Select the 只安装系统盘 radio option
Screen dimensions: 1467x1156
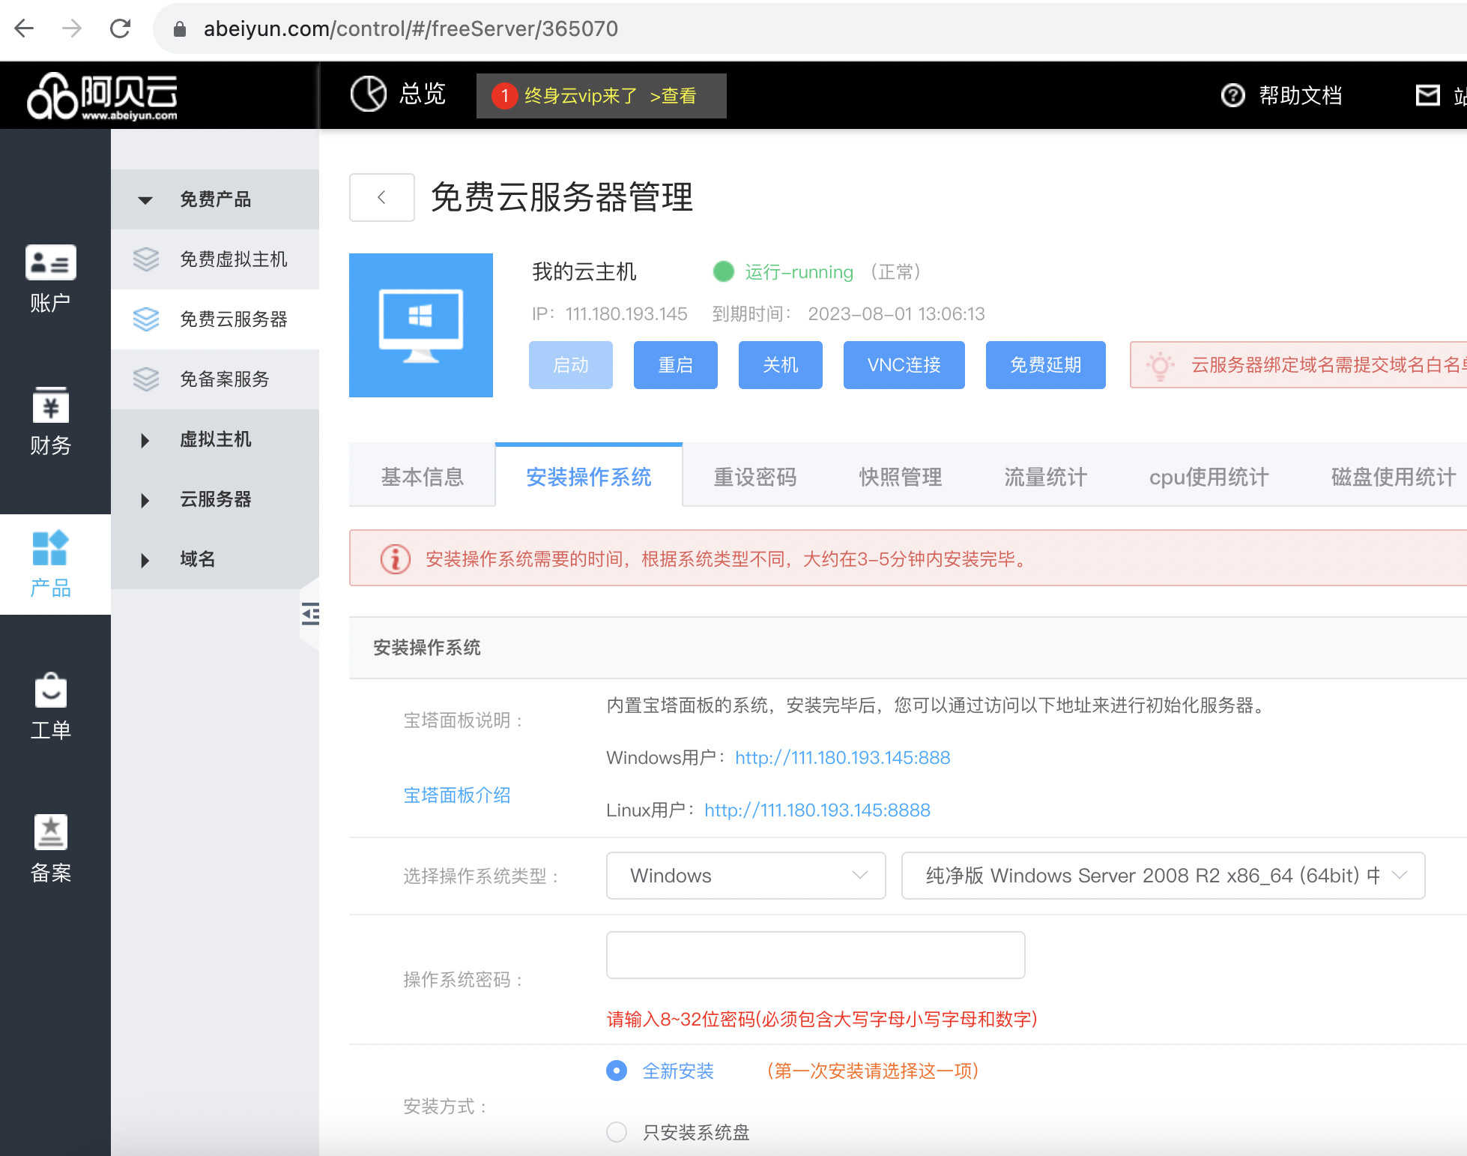pos(617,1132)
